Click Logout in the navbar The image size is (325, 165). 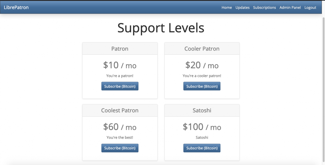pyautogui.click(x=310, y=8)
